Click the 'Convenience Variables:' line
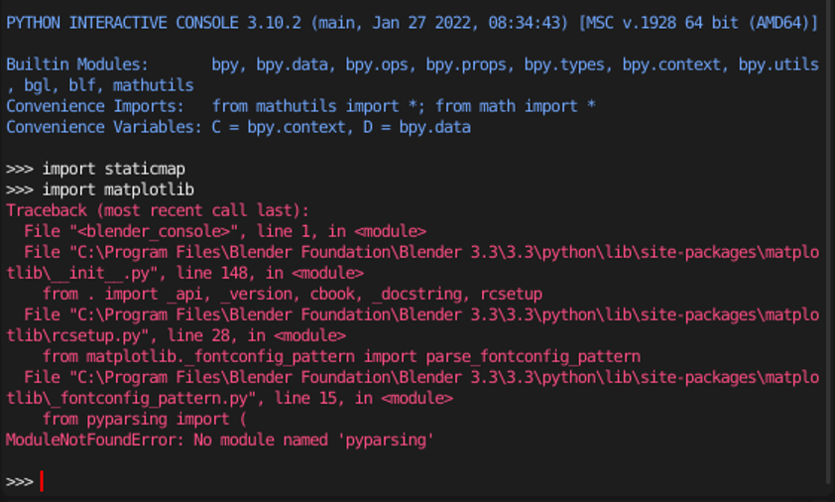Screen dimensions: 835x502 point(238,127)
